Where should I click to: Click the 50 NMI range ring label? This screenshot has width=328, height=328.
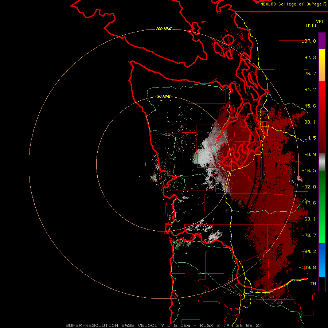coord(164,96)
